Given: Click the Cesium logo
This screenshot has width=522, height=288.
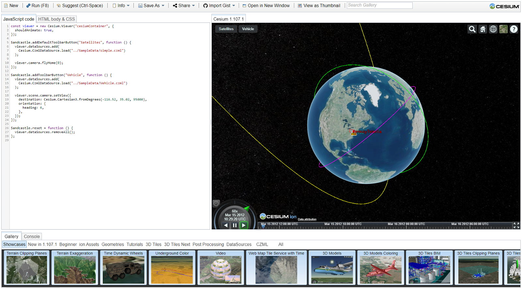Looking at the screenshot, I should click(504, 6).
